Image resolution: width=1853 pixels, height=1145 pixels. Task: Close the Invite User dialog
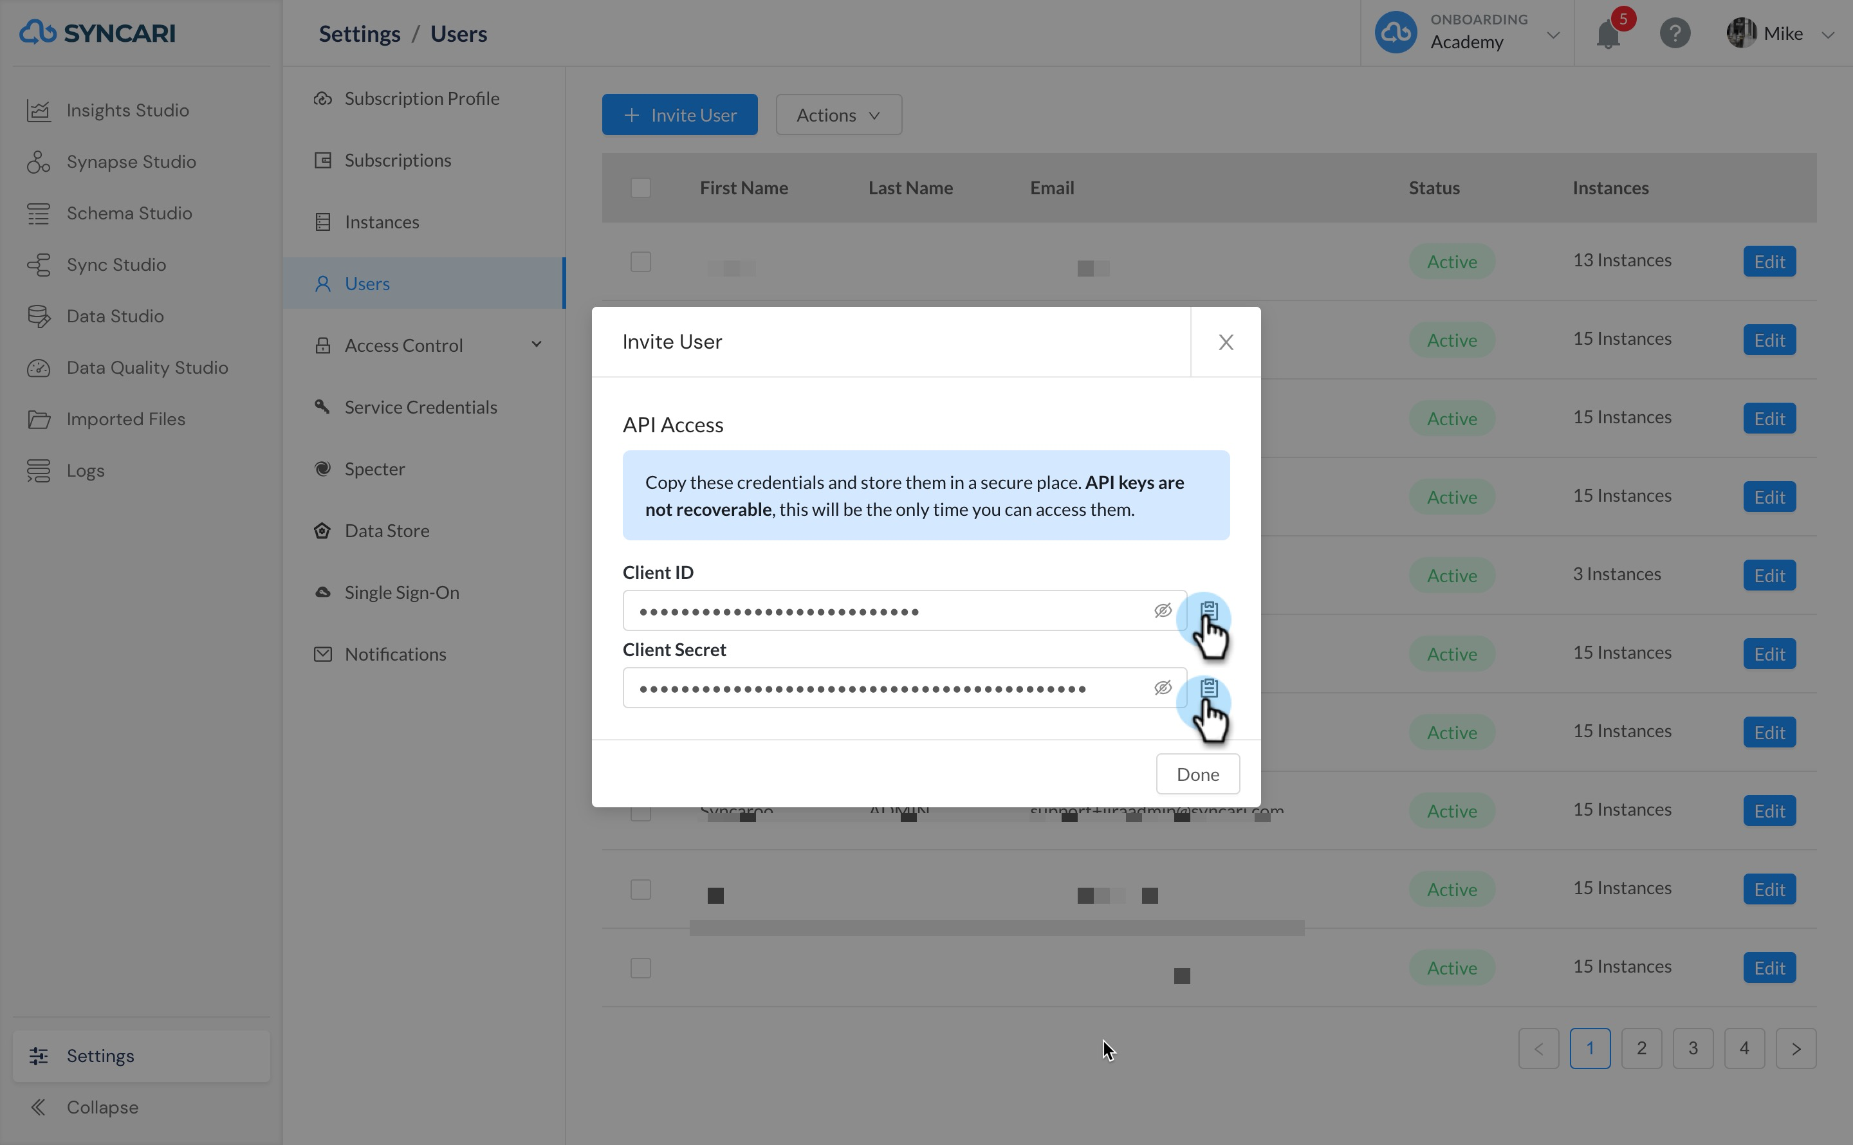(1226, 342)
